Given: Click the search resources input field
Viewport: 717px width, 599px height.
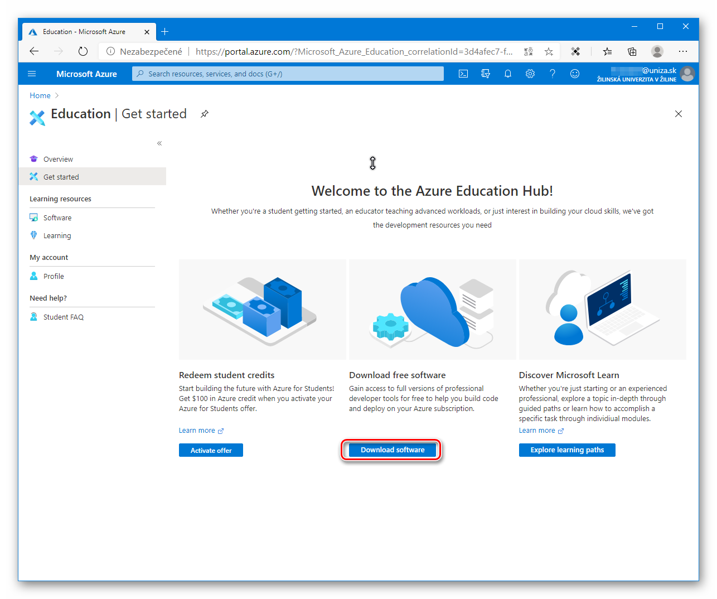Looking at the screenshot, I should coord(287,73).
